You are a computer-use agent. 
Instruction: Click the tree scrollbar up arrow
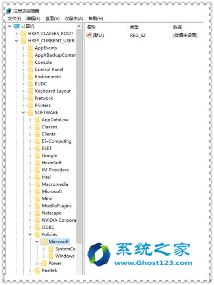[79, 27]
